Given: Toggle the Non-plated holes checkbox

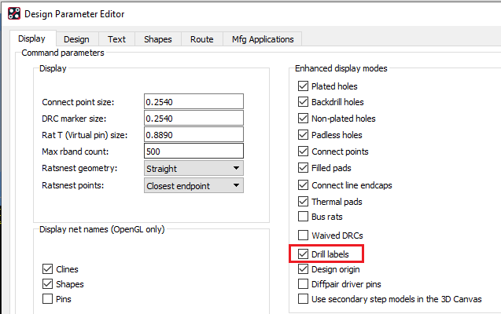Looking at the screenshot, I should [x=303, y=119].
